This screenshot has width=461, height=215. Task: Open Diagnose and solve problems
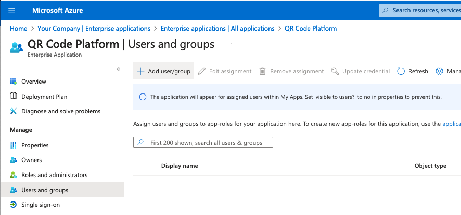(x=62, y=111)
